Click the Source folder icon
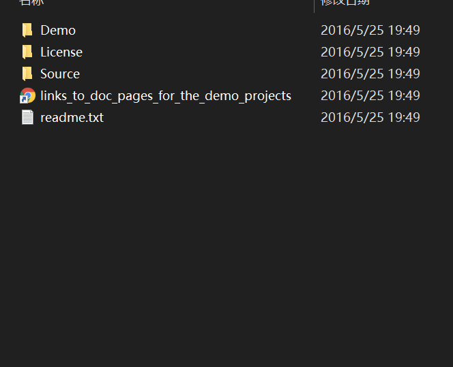 coord(27,74)
